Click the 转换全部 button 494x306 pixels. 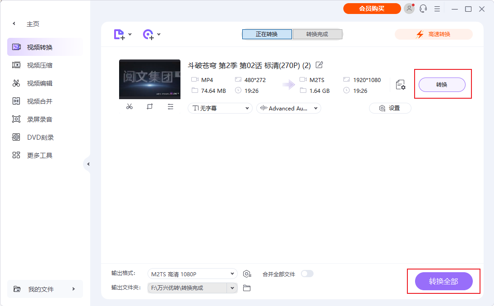[x=443, y=281]
